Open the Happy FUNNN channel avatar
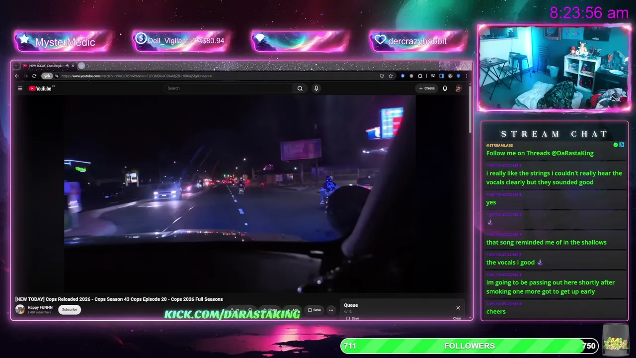The width and height of the screenshot is (636, 358). pyautogui.click(x=20, y=309)
